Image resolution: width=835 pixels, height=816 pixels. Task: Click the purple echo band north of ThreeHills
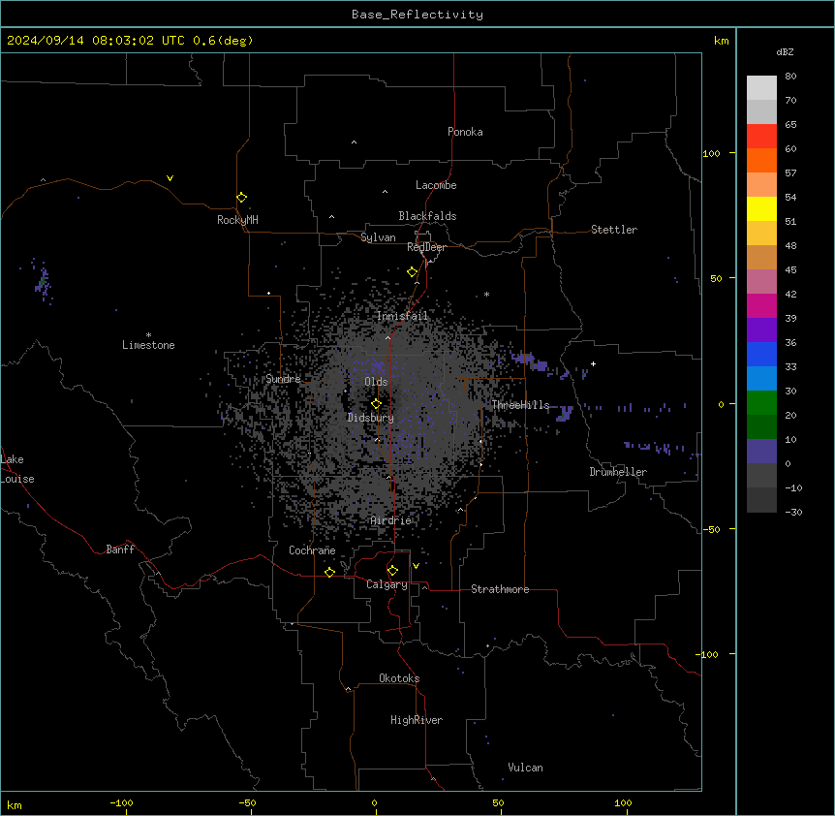point(531,361)
